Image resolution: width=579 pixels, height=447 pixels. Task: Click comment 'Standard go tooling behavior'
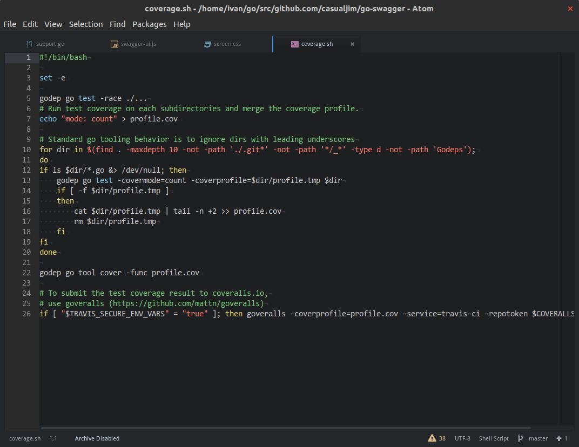pyautogui.click(x=197, y=139)
